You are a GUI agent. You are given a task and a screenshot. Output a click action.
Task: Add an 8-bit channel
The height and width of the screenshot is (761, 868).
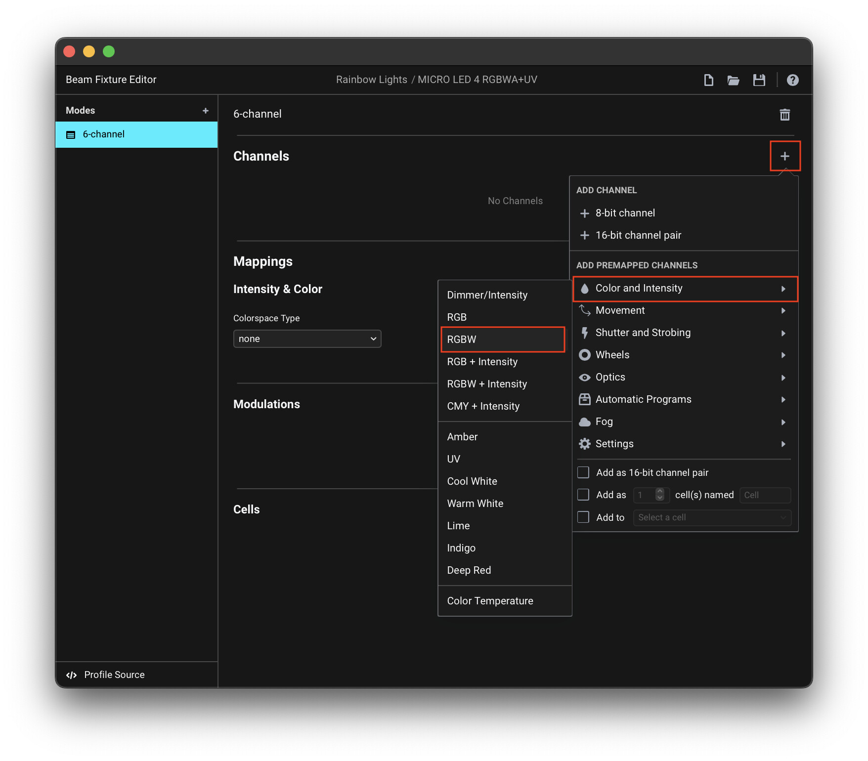[x=625, y=213]
